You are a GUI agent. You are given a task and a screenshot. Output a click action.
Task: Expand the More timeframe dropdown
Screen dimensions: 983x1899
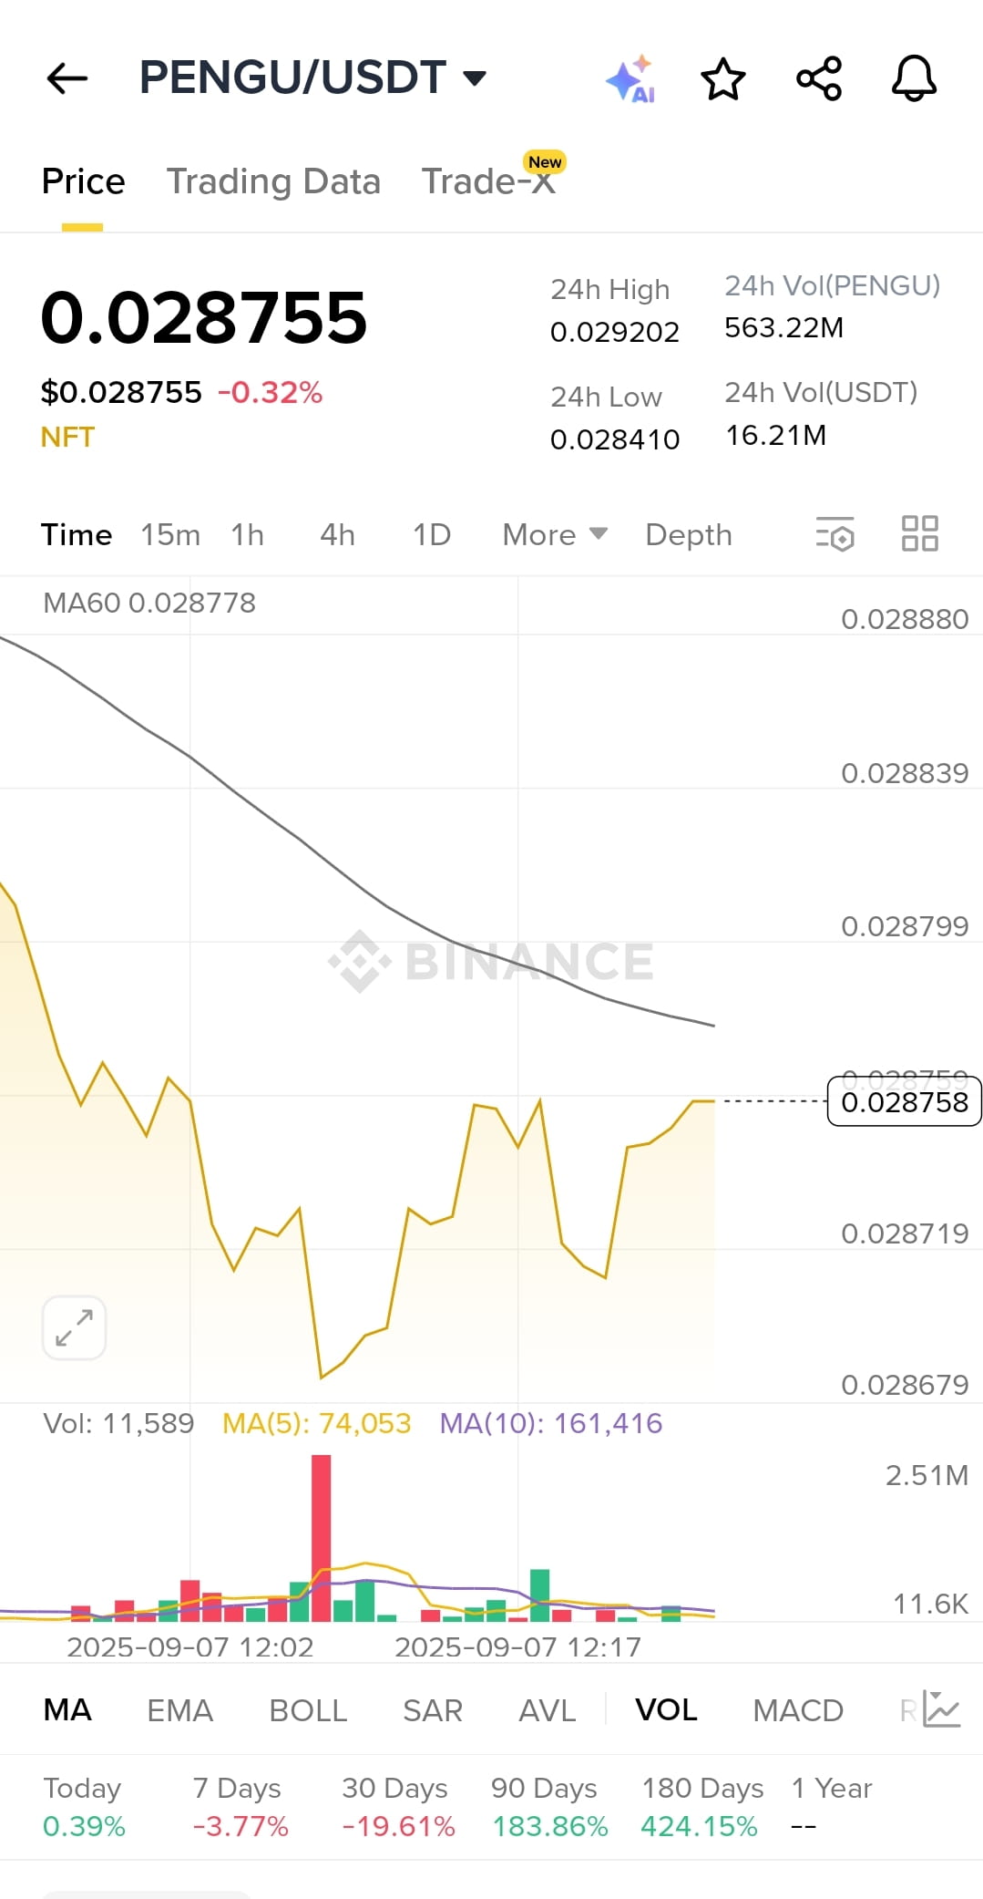coord(555,534)
